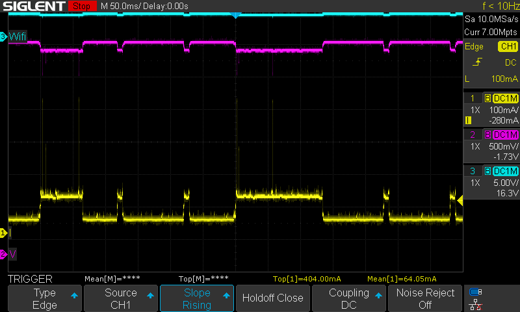This screenshot has width=520, height=312.
Task: Click the channel 3 offset 16.3V value
Action: tap(508, 193)
